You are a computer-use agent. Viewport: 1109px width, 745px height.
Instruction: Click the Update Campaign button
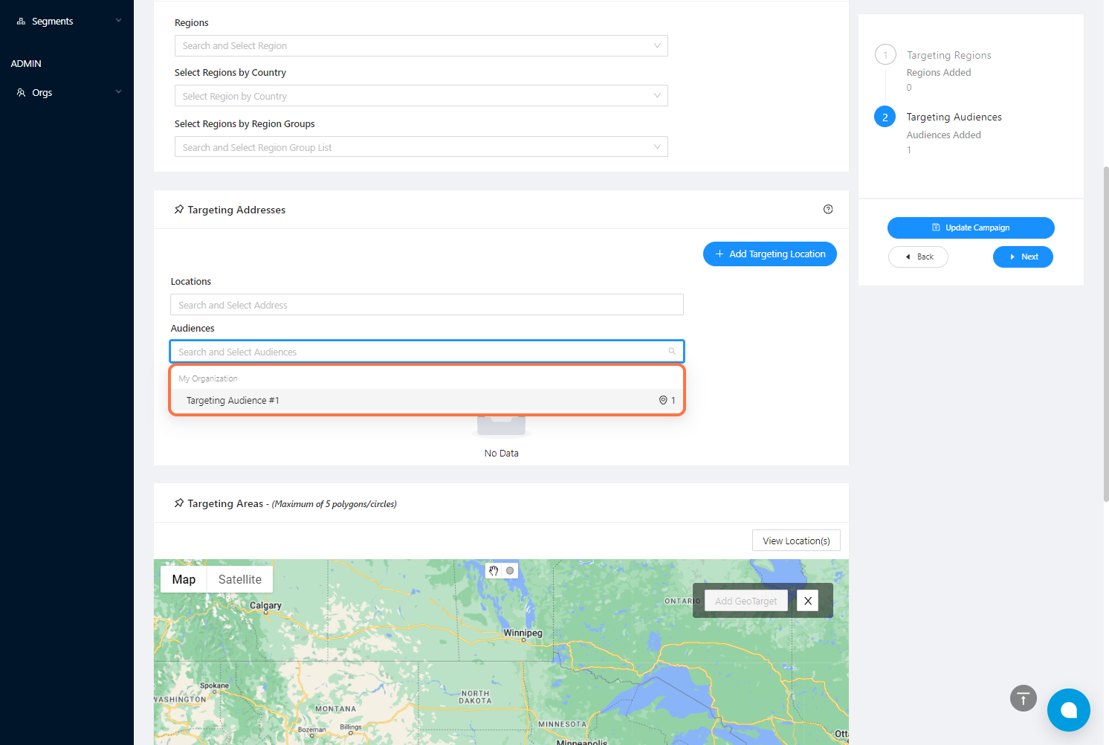pyautogui.click(x=971, y=228)
